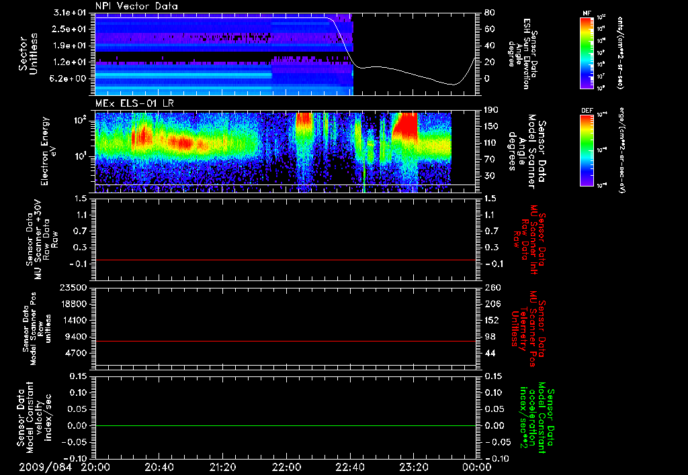This screenshot has height=475, width=688.
Task: Click the 3.1e+01 sector tick label
Action: pyautogui.click(x=69, y=13)
